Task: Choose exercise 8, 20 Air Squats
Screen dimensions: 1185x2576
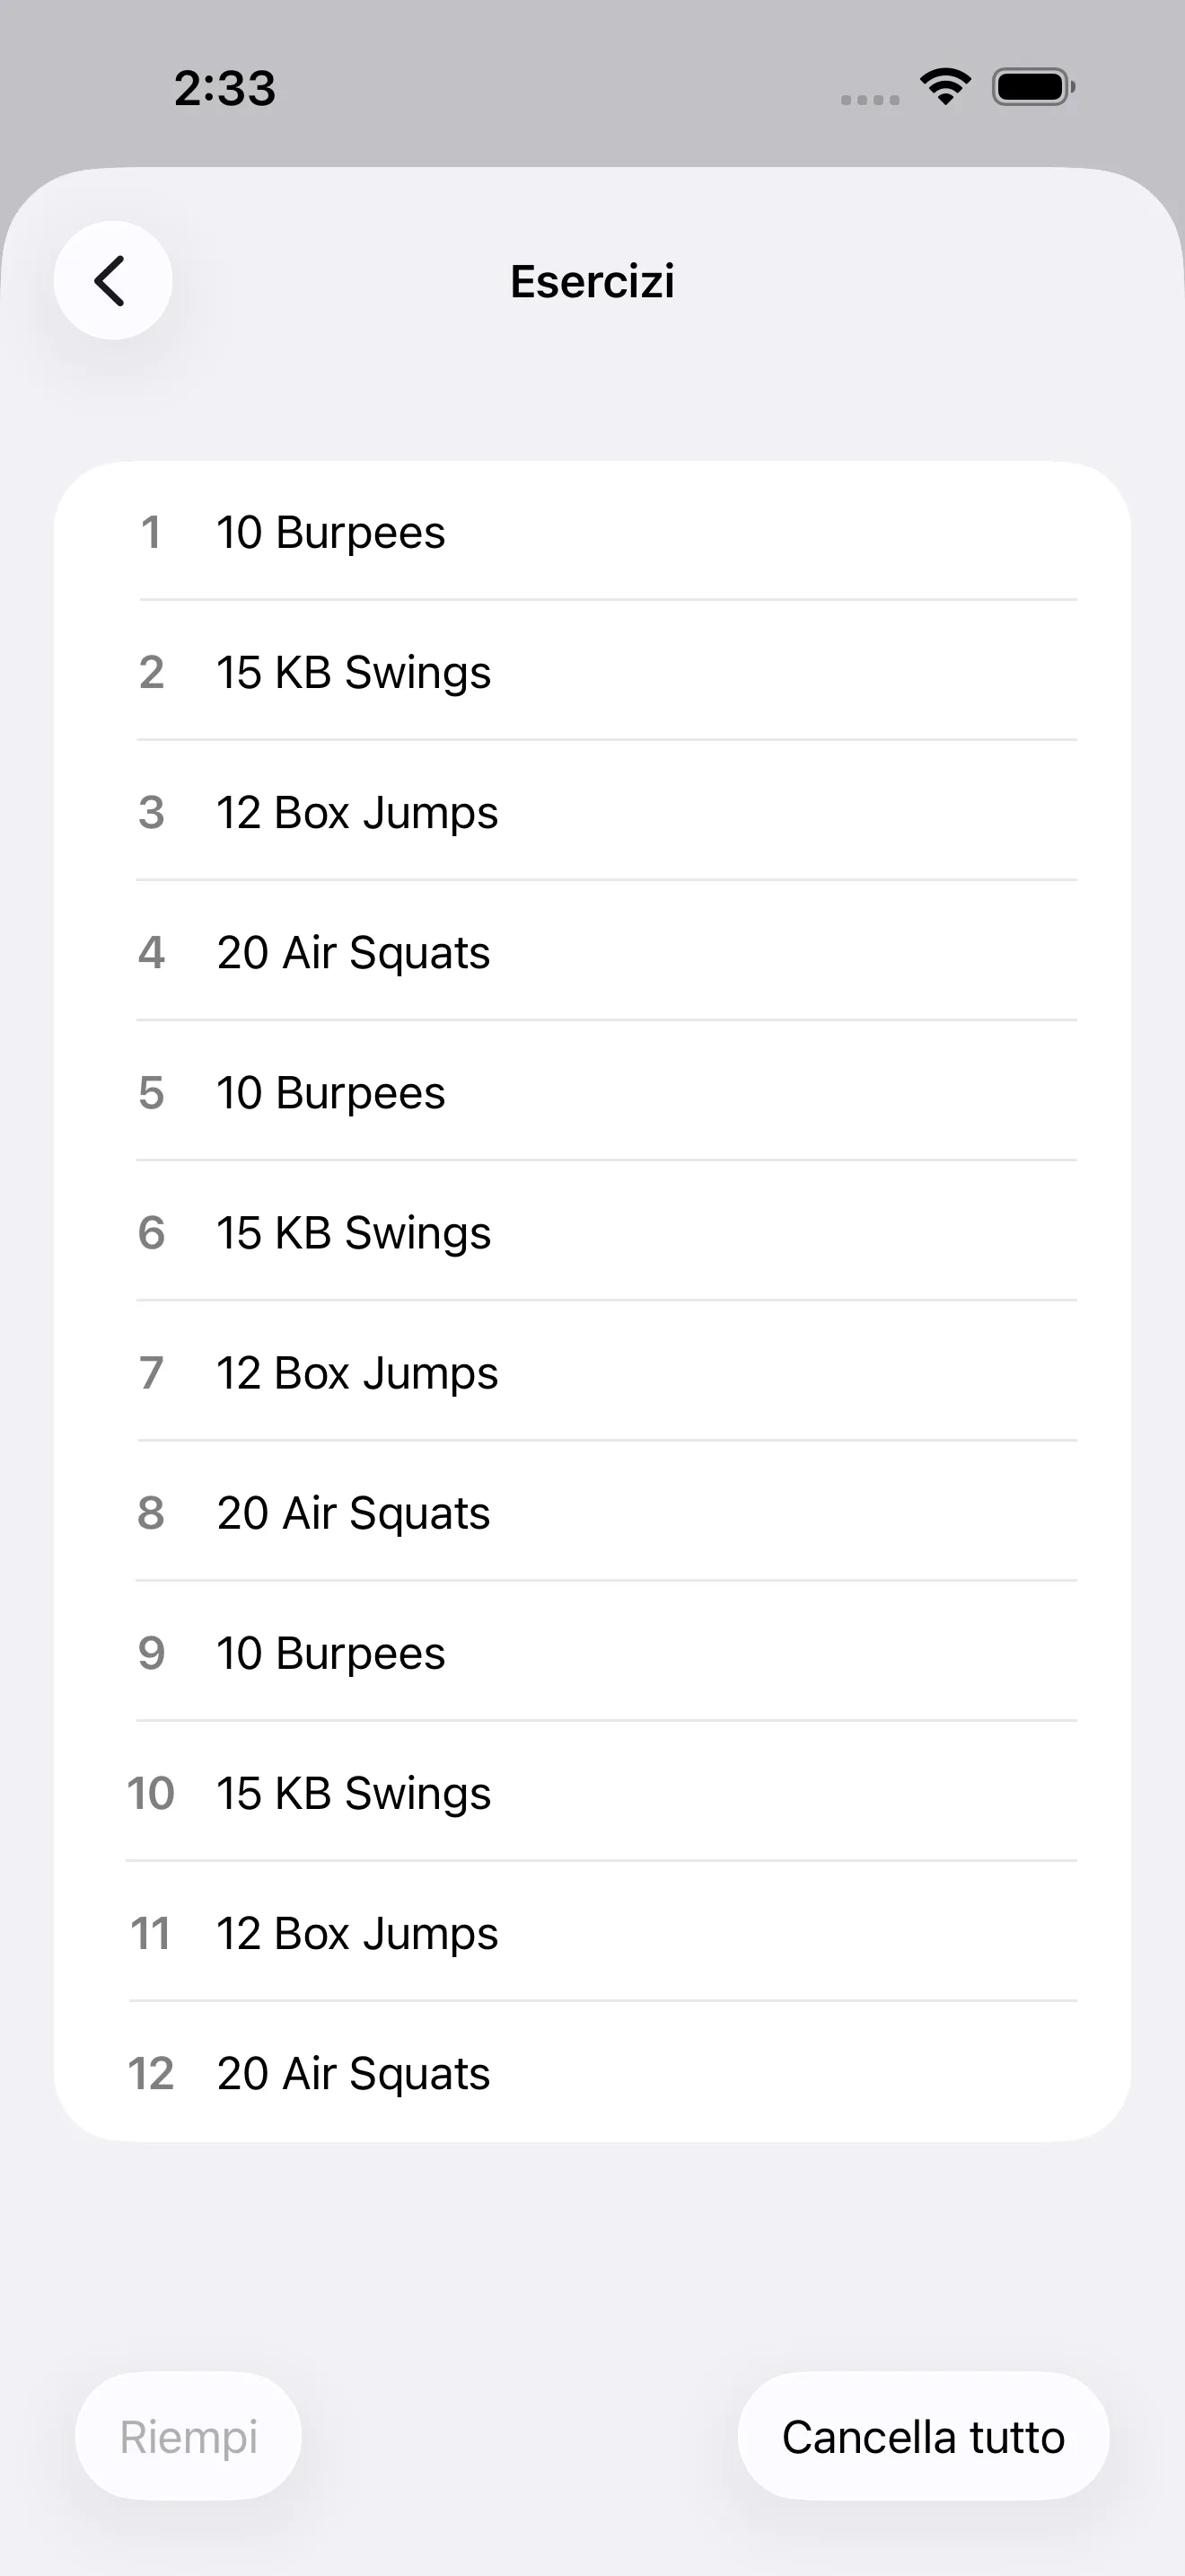Action: tap(592, 1512)
